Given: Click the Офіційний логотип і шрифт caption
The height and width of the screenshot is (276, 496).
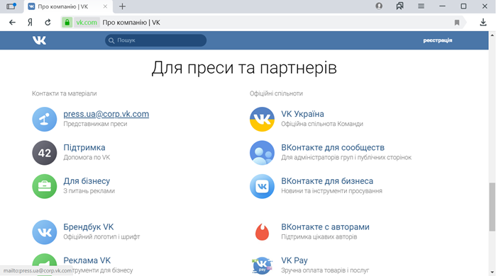Looking at the screenshot, I should pos(101,237).
